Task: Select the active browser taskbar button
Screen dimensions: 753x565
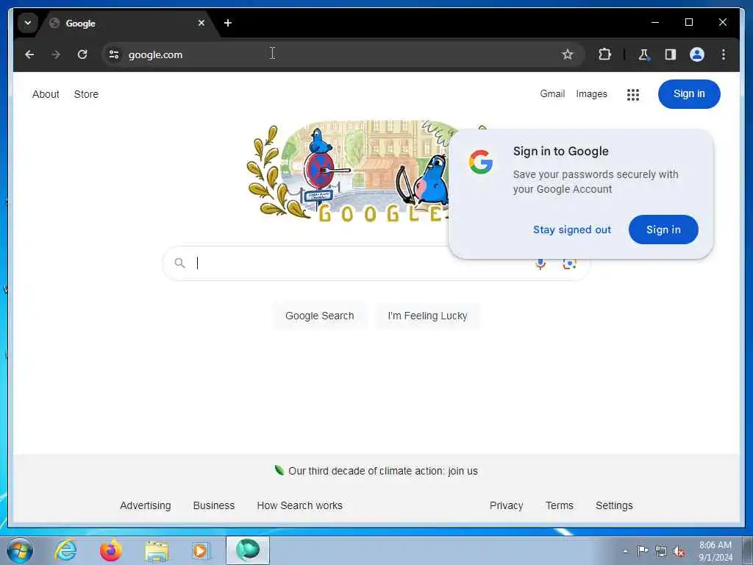Action: click(248, 550)
